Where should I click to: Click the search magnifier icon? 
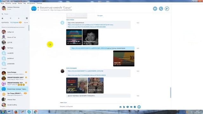coord(2,14)
